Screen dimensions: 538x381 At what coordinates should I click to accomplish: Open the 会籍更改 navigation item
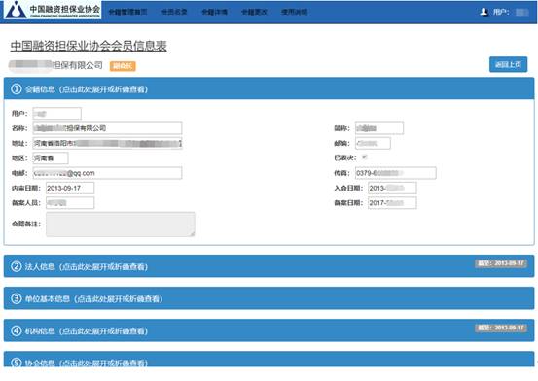254,12
